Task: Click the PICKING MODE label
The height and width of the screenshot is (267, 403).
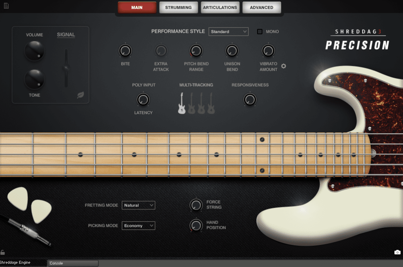Action: pyautogui.click(x=103, y=225)
